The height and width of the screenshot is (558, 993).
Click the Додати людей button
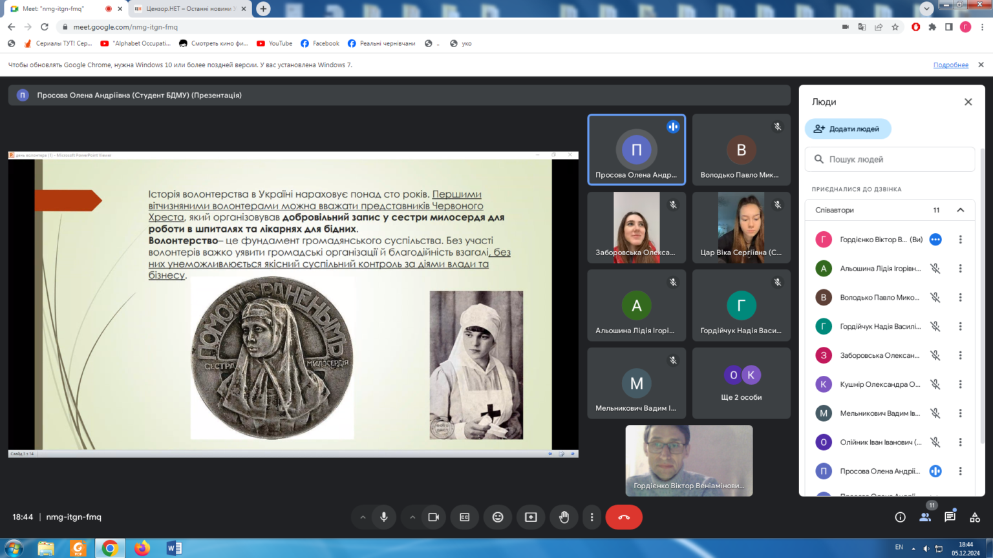click(x=848, y=129)
